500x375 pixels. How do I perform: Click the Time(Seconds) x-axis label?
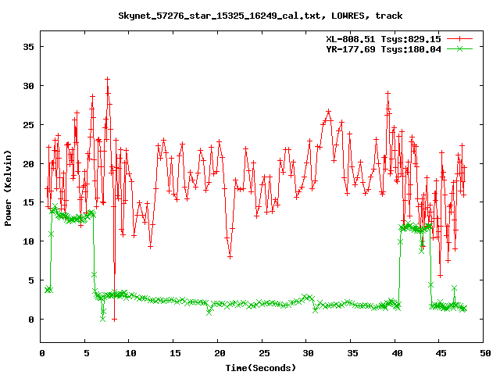coord(261,368)
